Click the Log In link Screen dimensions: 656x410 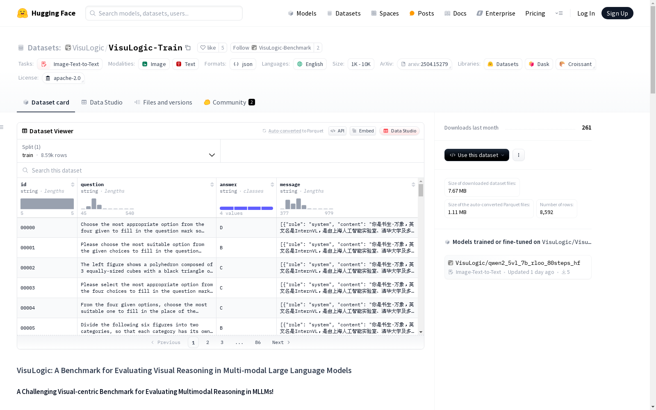pos(586,13)
